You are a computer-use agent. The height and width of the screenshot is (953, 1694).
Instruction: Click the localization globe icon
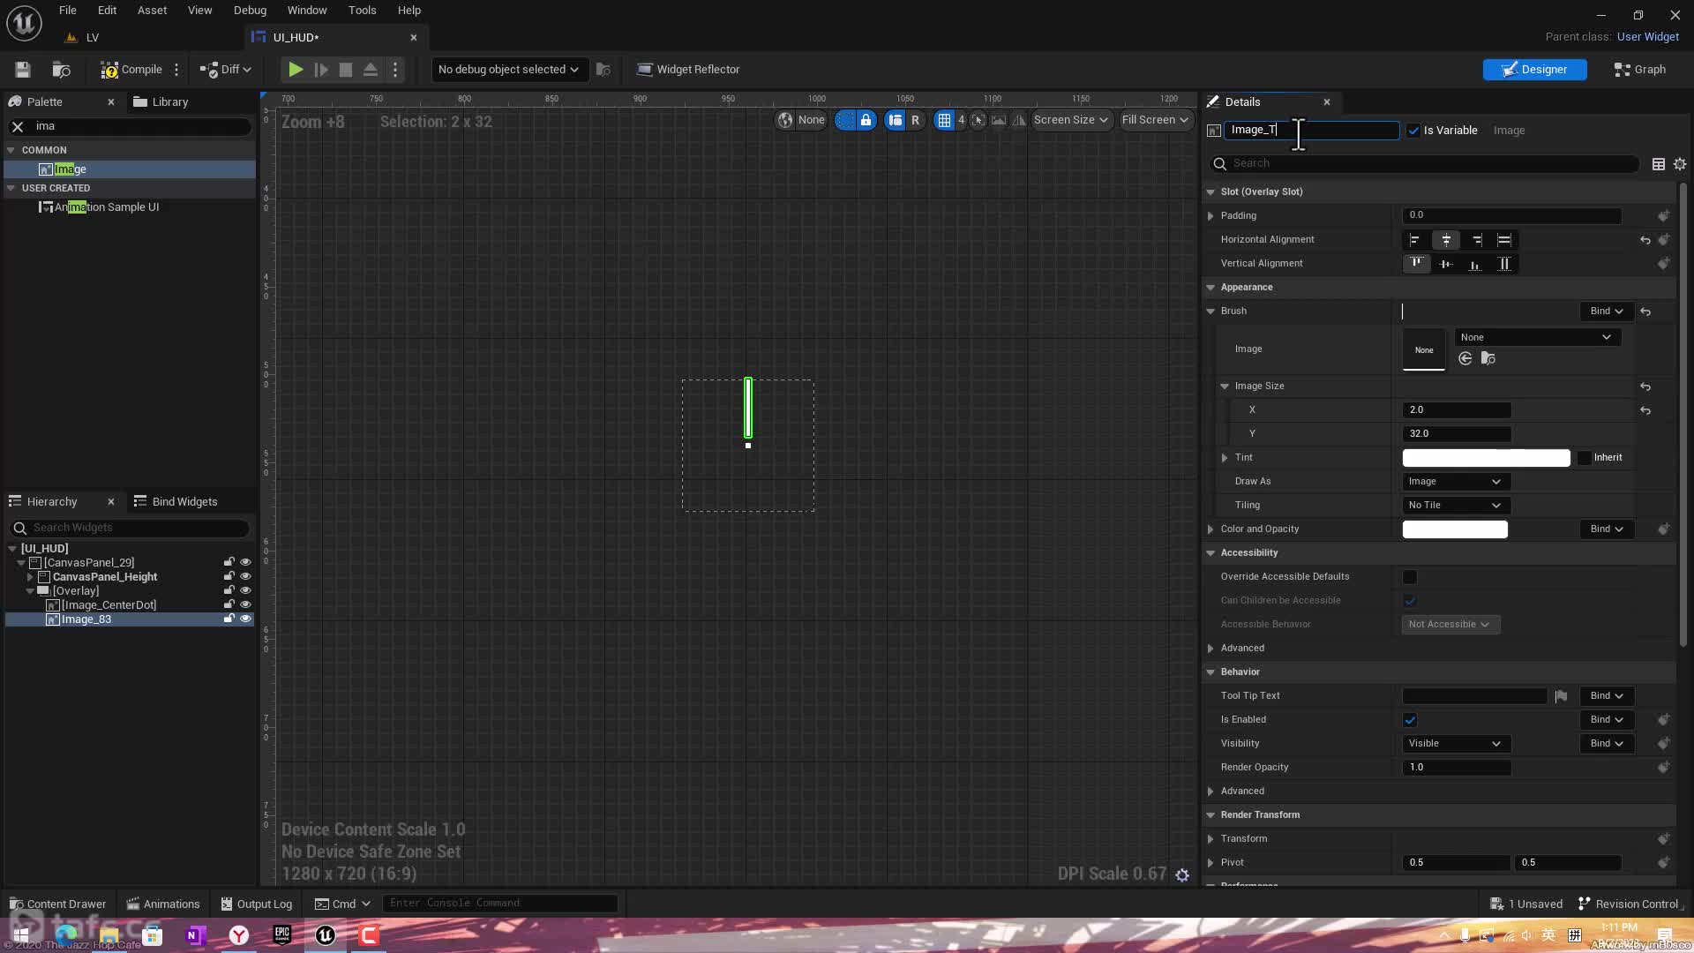(785, 120)
